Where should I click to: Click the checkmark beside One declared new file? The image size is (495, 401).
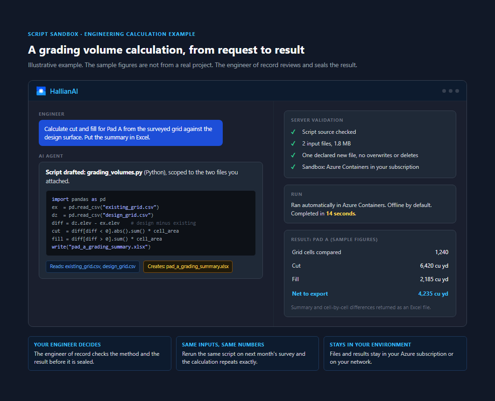293,155
